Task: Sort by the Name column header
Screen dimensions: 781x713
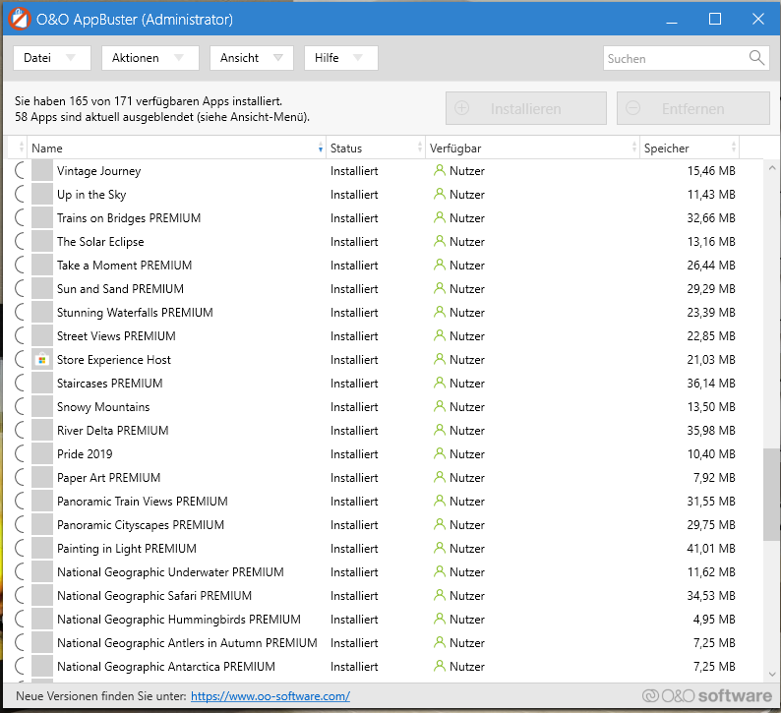Action: click(x=176, y=148)
